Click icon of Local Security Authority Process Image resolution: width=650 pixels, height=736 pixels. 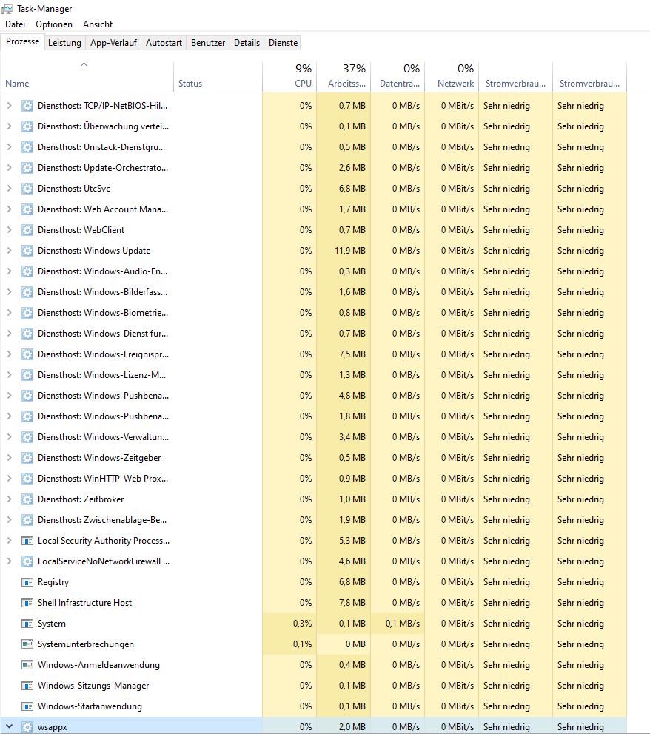[27, 541]
